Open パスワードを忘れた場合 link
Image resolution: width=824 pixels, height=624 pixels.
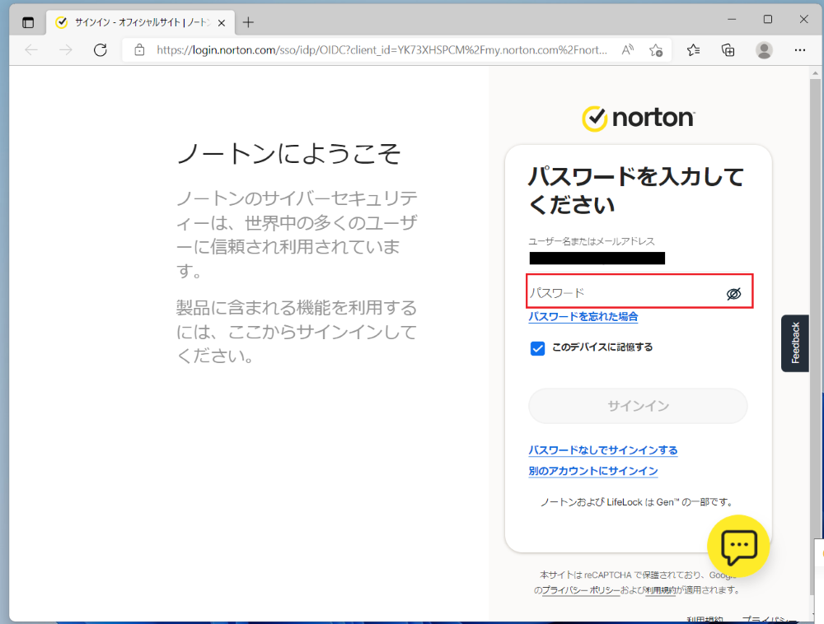583,316
